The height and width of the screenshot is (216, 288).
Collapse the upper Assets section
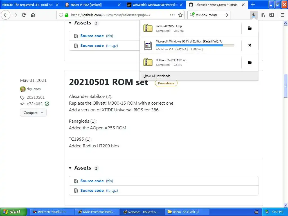pyautogui.click(x=70, y=23)
